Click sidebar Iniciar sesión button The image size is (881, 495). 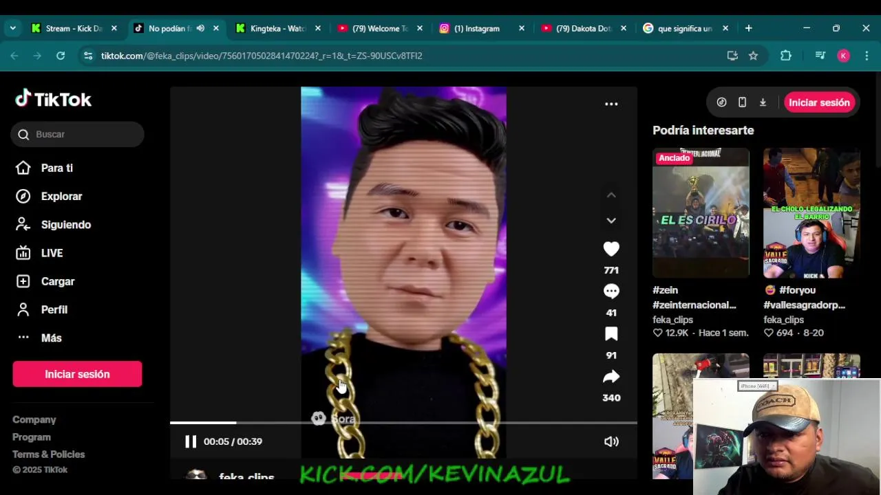[x=77, y=374]
